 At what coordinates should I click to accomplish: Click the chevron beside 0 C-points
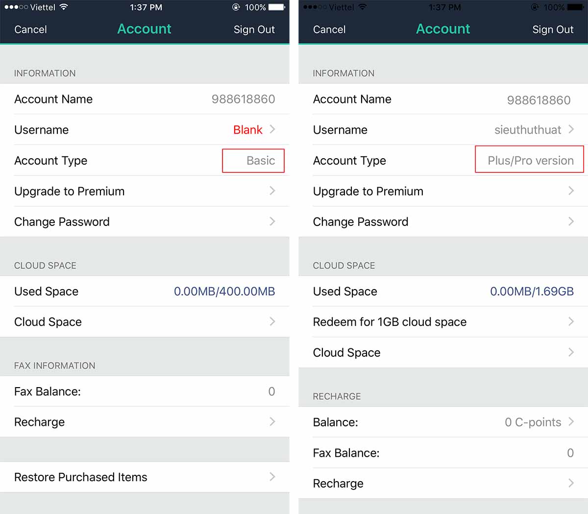click(571, 421)
